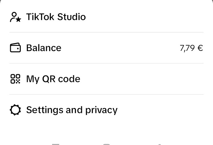Click the 7,79 € balance amount
This screenshot has height=145, width=213.
(191, 48)
